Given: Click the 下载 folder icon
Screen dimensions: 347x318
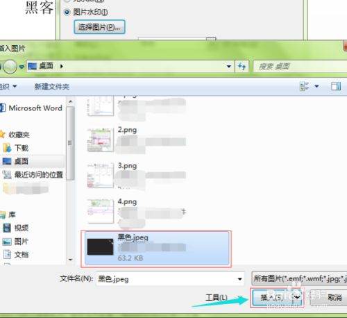Looking at the screenshot, I should pos(7,148).
